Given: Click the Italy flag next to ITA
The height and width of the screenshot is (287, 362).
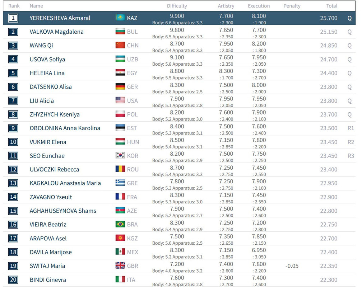Looking at the screenshot, I should (x=120, y=279).
